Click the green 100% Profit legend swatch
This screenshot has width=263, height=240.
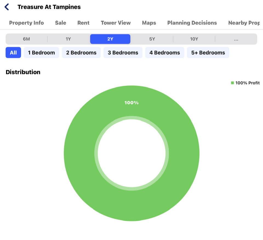point(232,83)
